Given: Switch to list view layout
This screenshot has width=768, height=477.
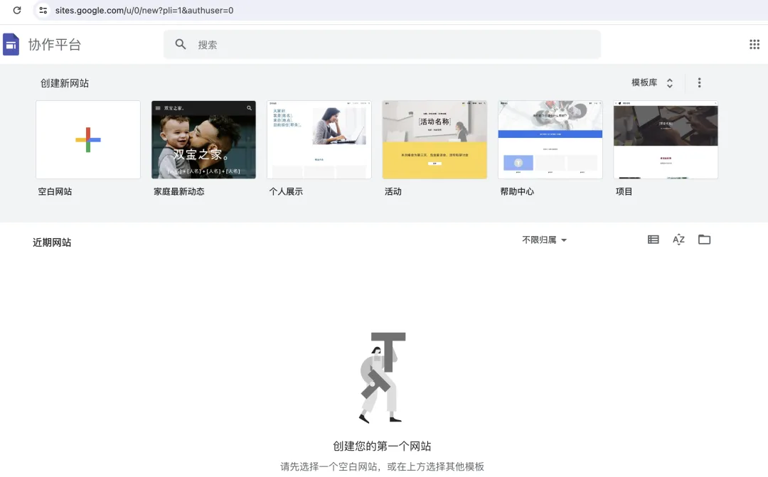Looking at the screenshot, I should coord(653,240).
